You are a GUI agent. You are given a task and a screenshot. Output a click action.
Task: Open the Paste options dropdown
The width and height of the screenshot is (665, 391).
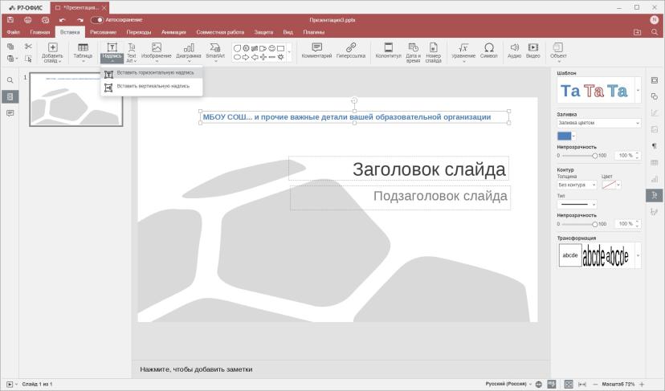pos(17,59)
